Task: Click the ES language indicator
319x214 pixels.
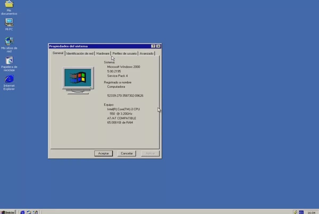Action: tap(301, 212)
